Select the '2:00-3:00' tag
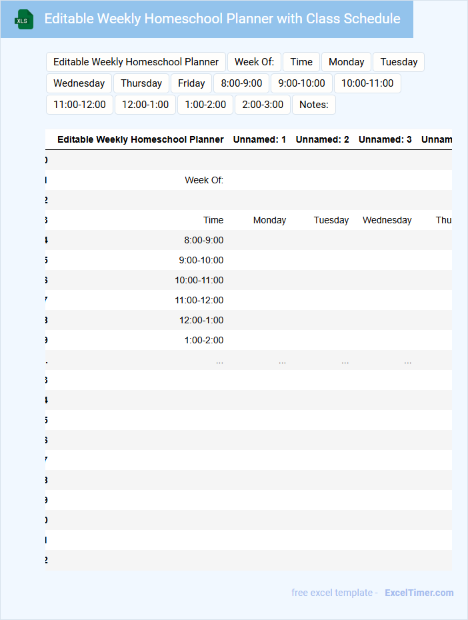This screenshot has width=468, height=620. 263,105
